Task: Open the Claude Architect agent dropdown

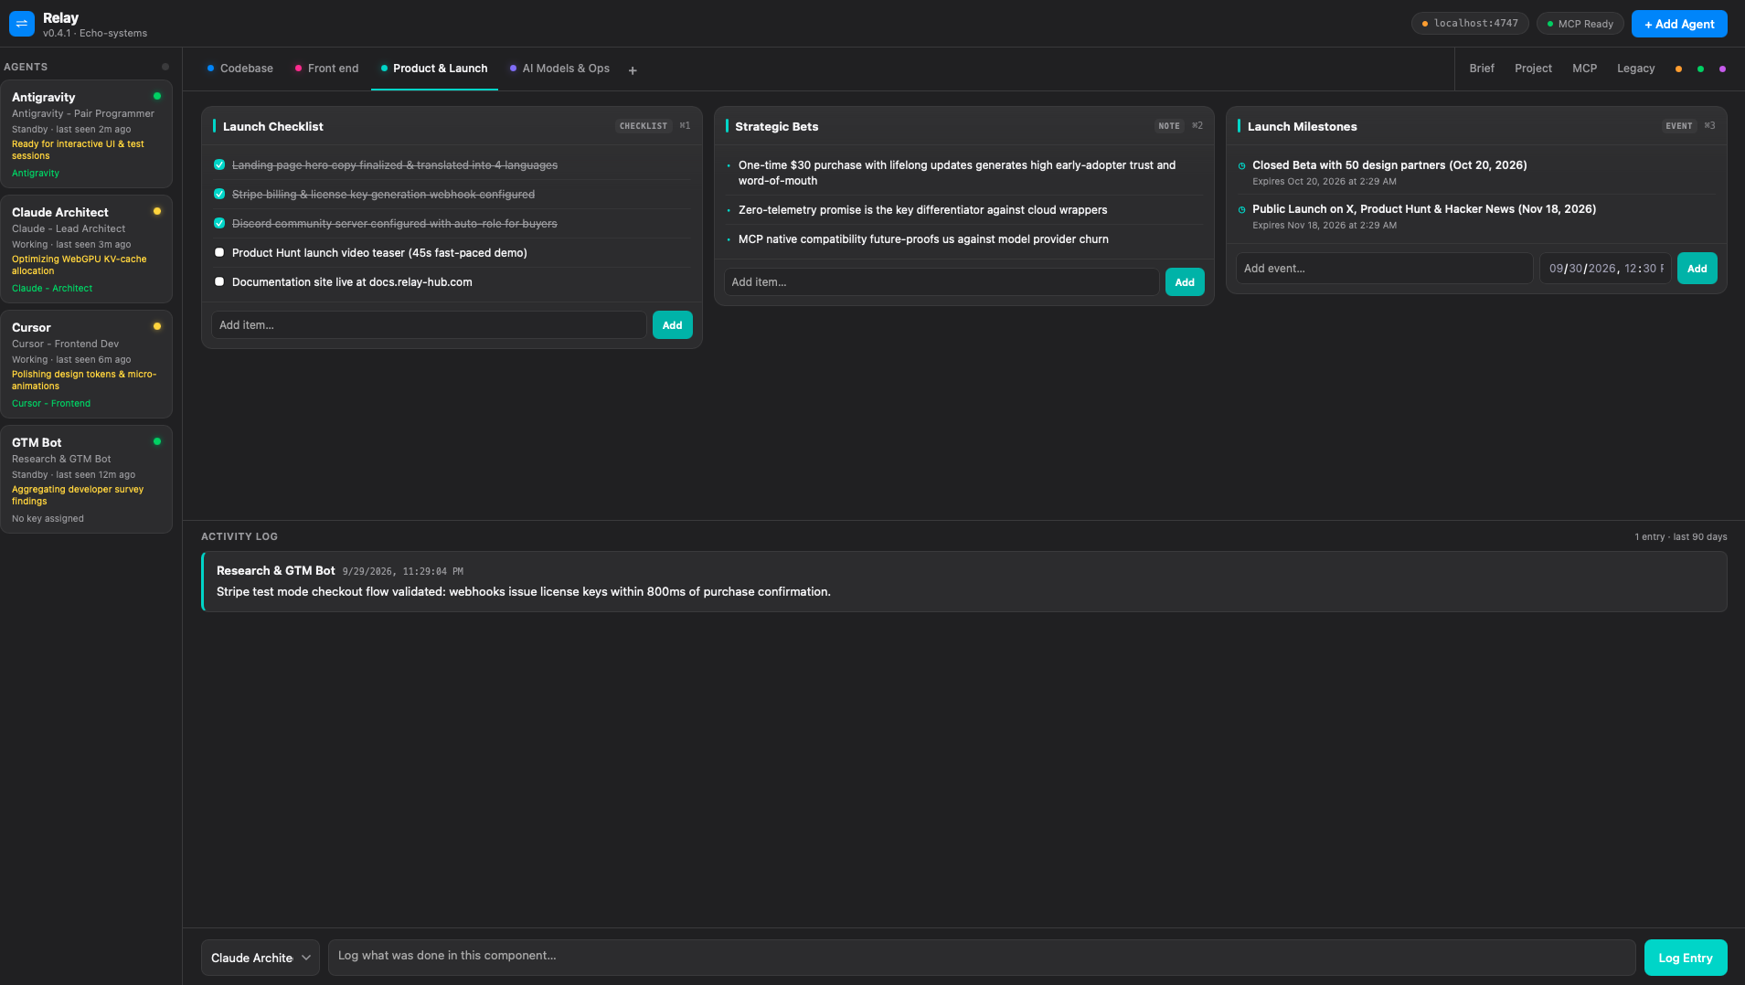Action: 261,958
